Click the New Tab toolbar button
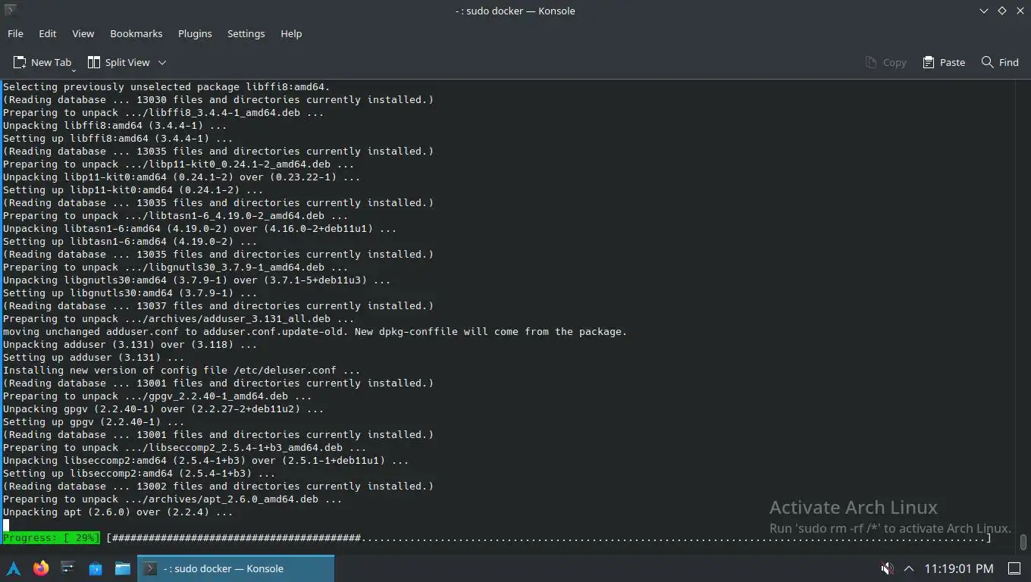Viewport: 1031px width, 582px height. pyautogui.click(x=42, y=62)
